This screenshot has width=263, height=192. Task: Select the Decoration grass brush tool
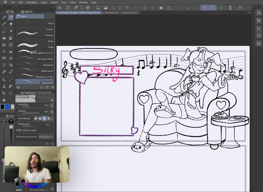click(x=11, y=52)
